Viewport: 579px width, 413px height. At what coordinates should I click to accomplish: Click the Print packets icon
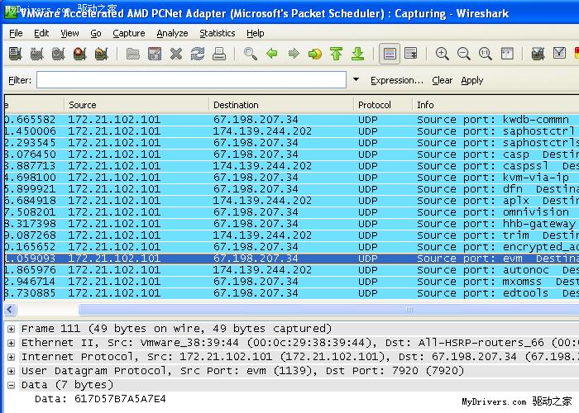[219, 55]
